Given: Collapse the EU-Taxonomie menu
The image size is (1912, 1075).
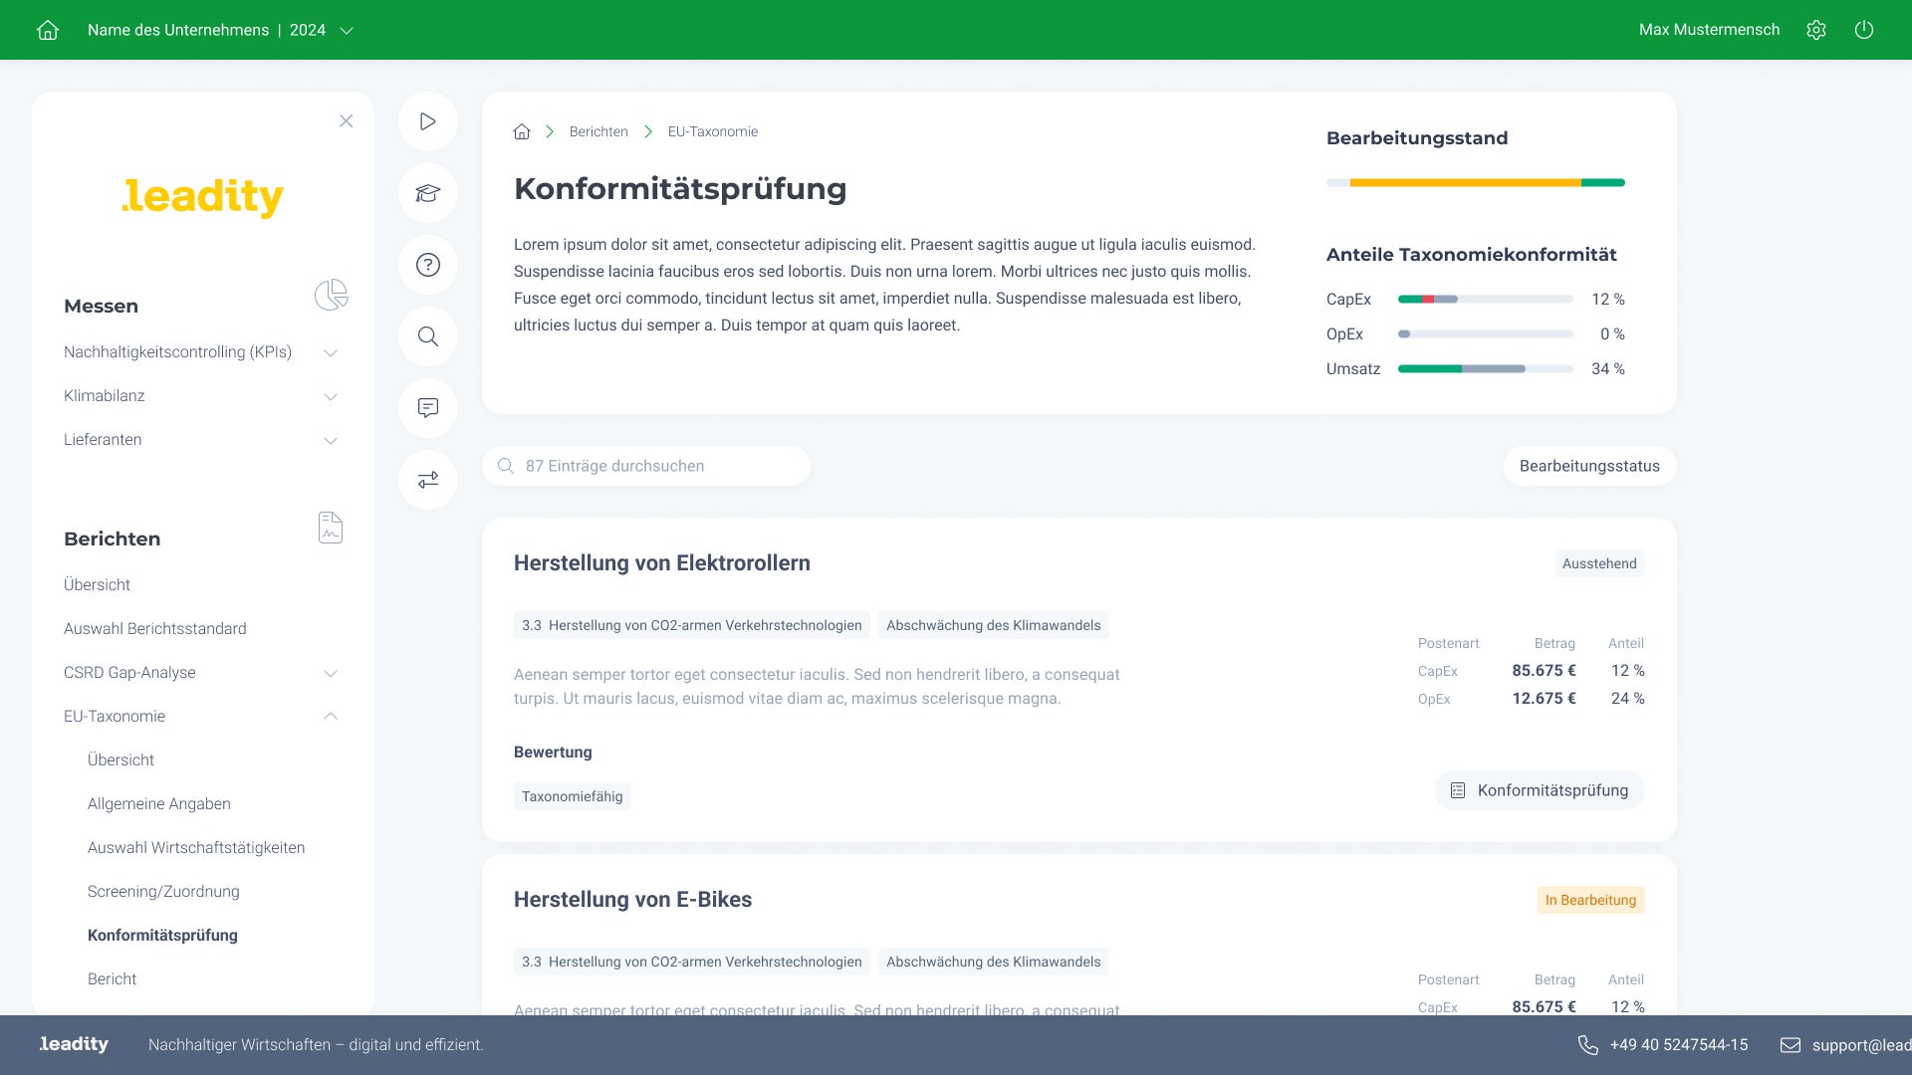Looking at the screenshot, I should tap(331, 717).
